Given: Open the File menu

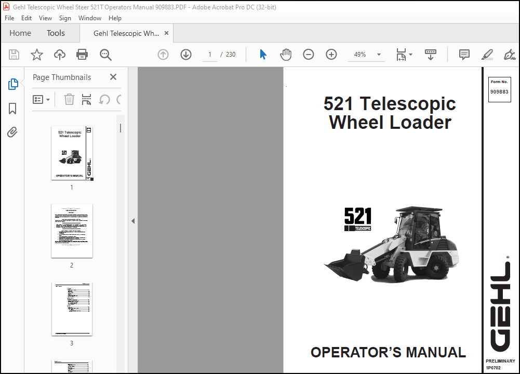Looking at the screenshot, I should click(9, 18).
